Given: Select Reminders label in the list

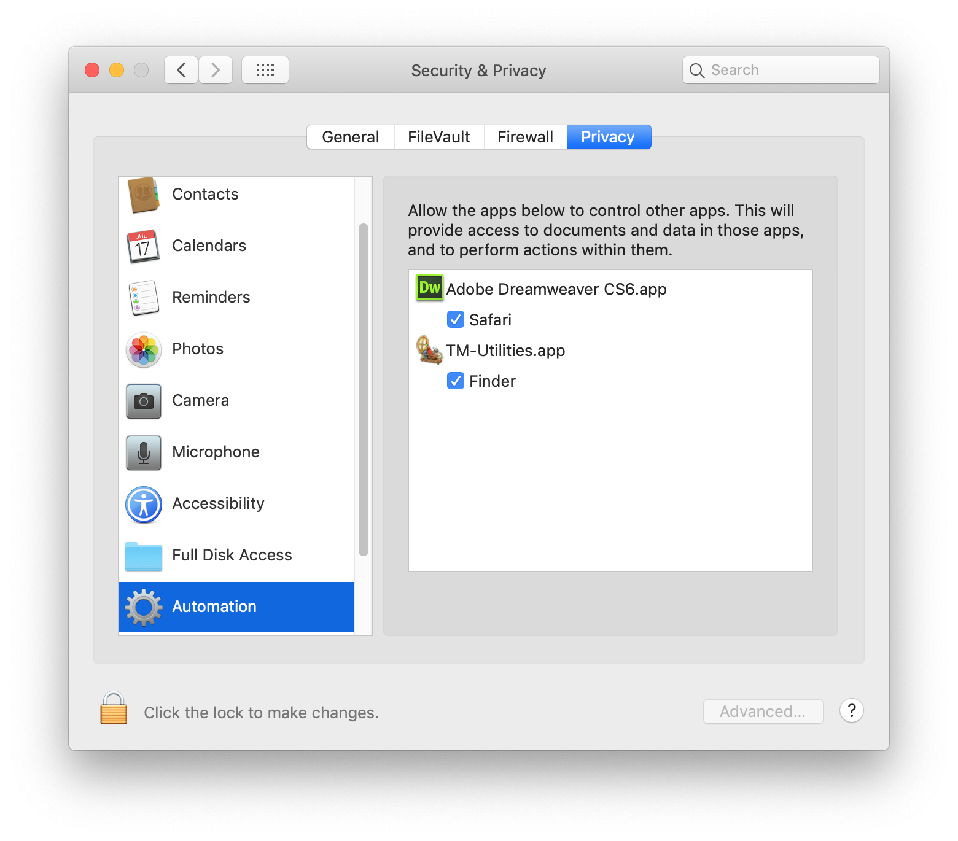Looking at the screenshot, I should click(x=211, y=297).
